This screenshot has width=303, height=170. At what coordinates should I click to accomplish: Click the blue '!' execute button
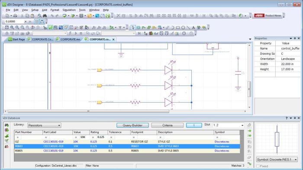tap(194, 125)
